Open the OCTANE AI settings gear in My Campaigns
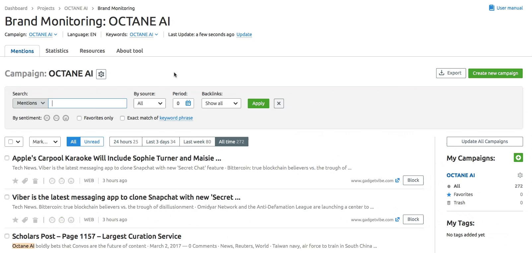532x253 pixels. 520,175
